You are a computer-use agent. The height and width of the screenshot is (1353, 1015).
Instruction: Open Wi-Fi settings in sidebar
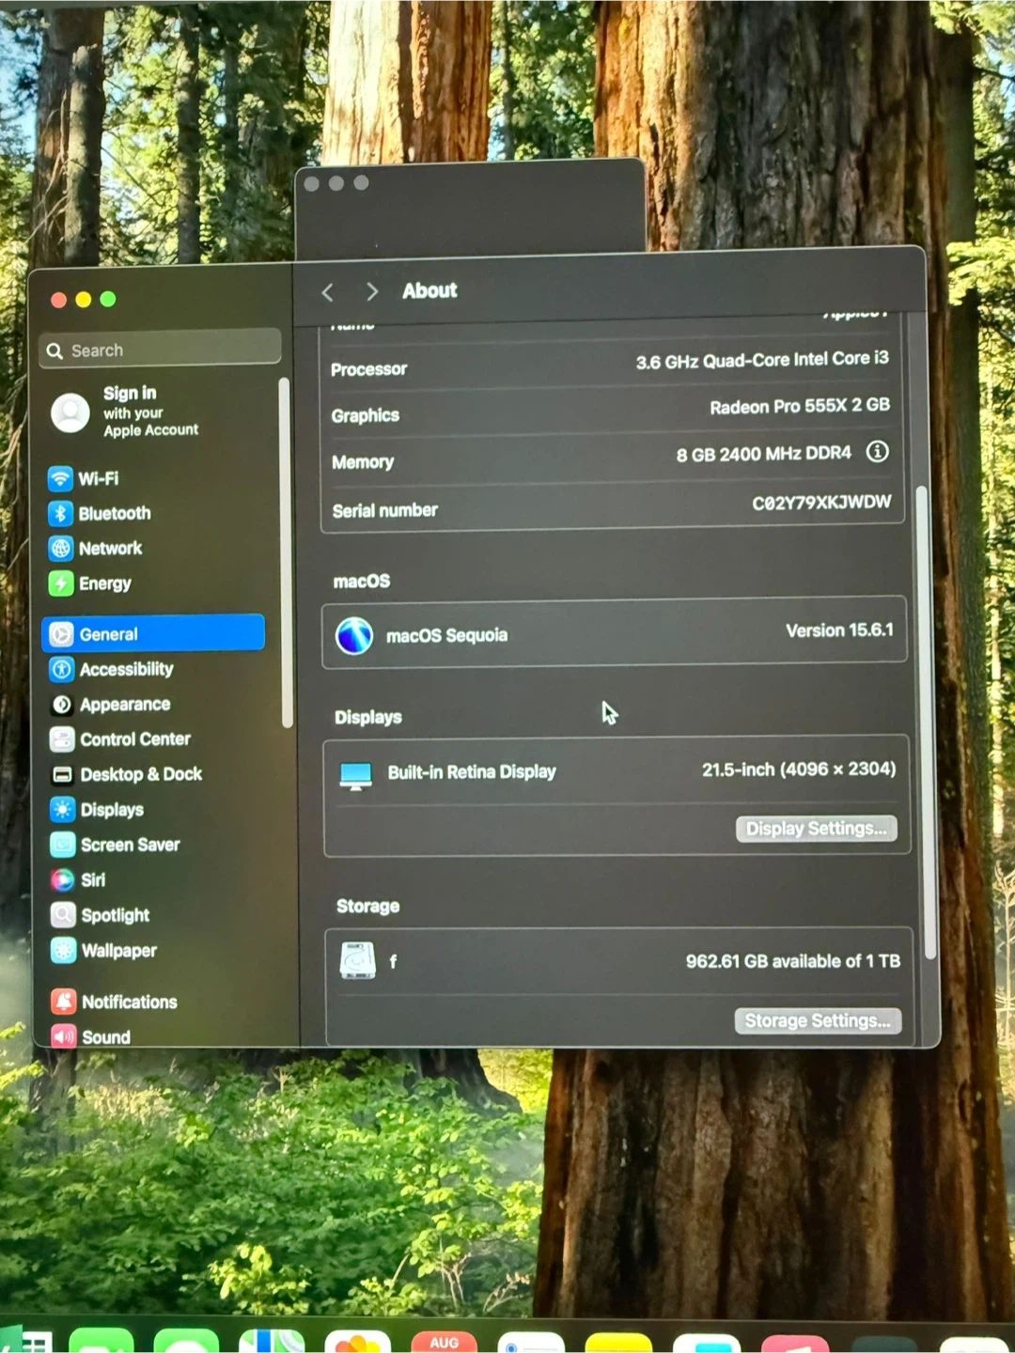(x=98, y=478)
